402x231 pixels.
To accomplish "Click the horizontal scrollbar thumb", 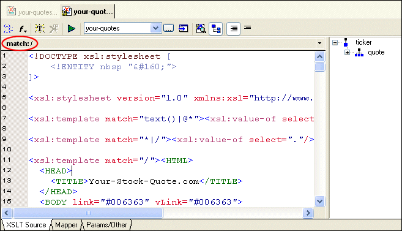I will 88,213.
